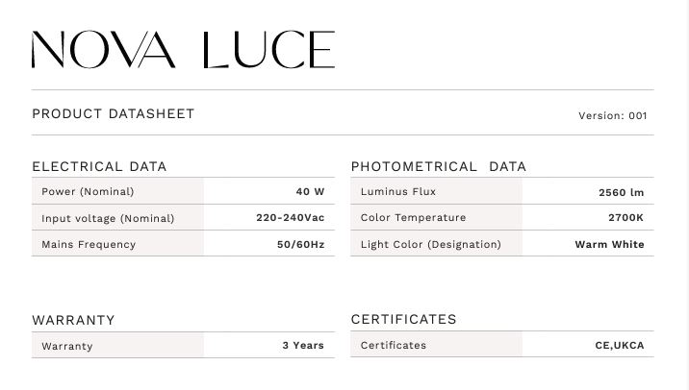
Task: Click the PHOTOMETRICAL DATA section heading
Action: pos(438,166)
